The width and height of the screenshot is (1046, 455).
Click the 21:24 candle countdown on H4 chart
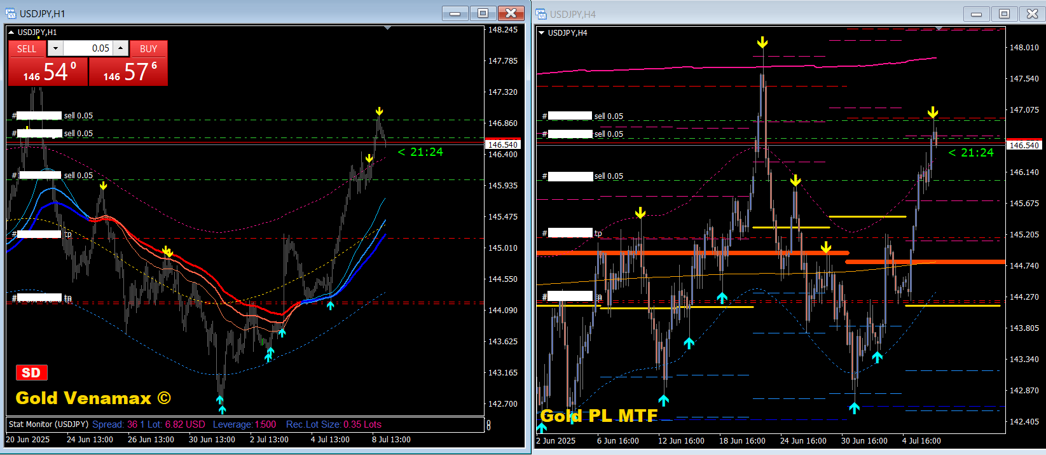tap(971, 152)
